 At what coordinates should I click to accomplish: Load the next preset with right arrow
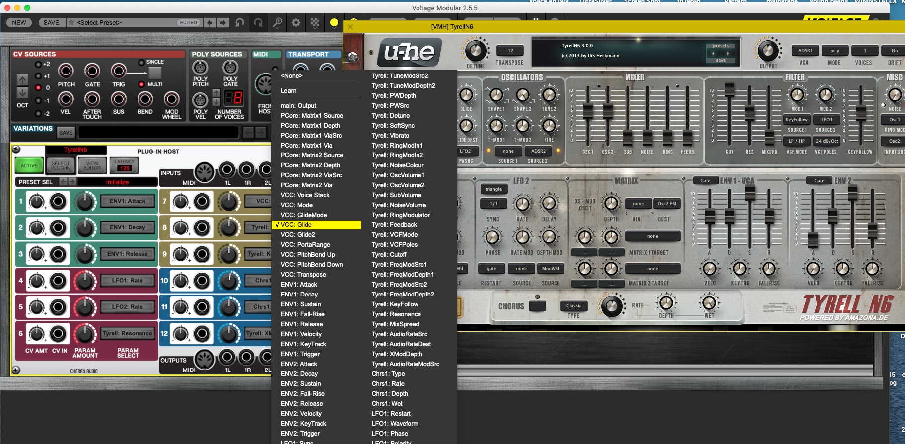point(223,22)
